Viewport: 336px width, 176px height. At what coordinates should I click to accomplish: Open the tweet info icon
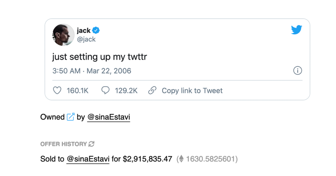[x=297, y=71]
